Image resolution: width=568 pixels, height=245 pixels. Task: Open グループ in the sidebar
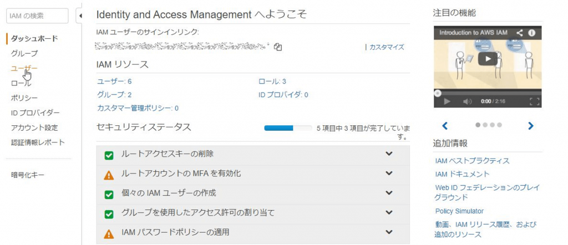click(24, 53)
